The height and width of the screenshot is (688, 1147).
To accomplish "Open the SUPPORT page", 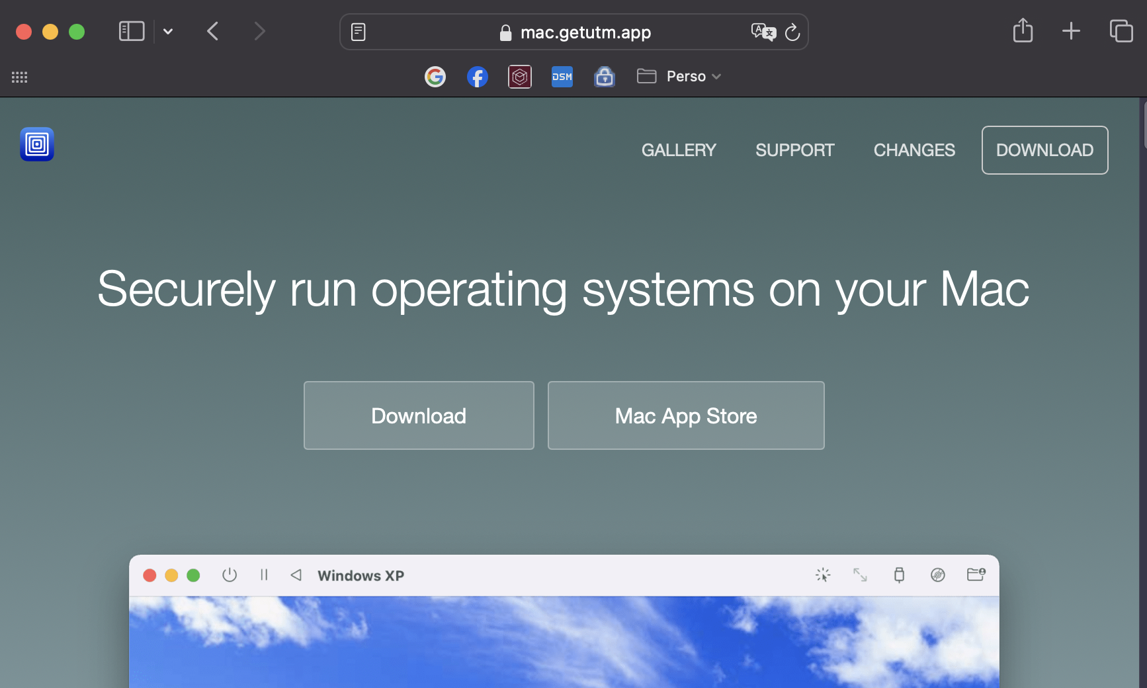I will pos(795,150).
